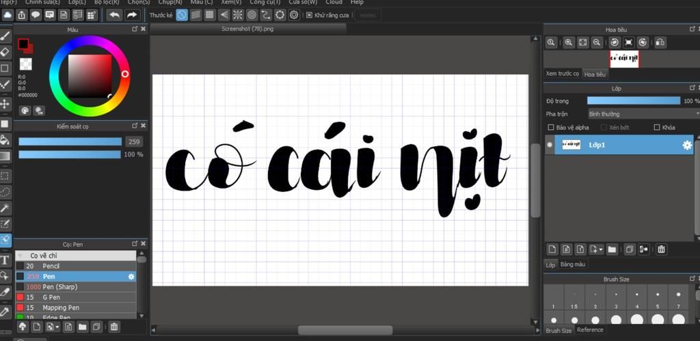
Task: Select the Brush tool in left toolbar
Action: 5,36
